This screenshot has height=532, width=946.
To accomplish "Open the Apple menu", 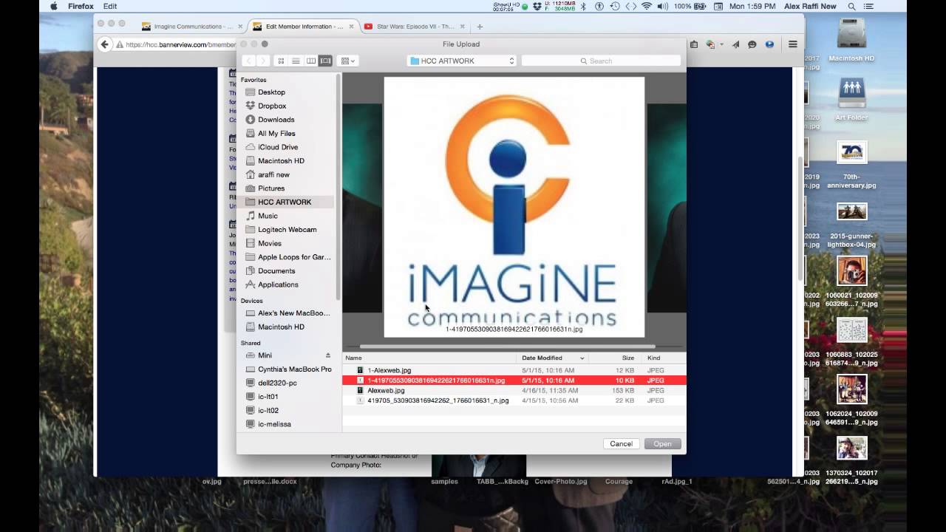I will point(53,6).
